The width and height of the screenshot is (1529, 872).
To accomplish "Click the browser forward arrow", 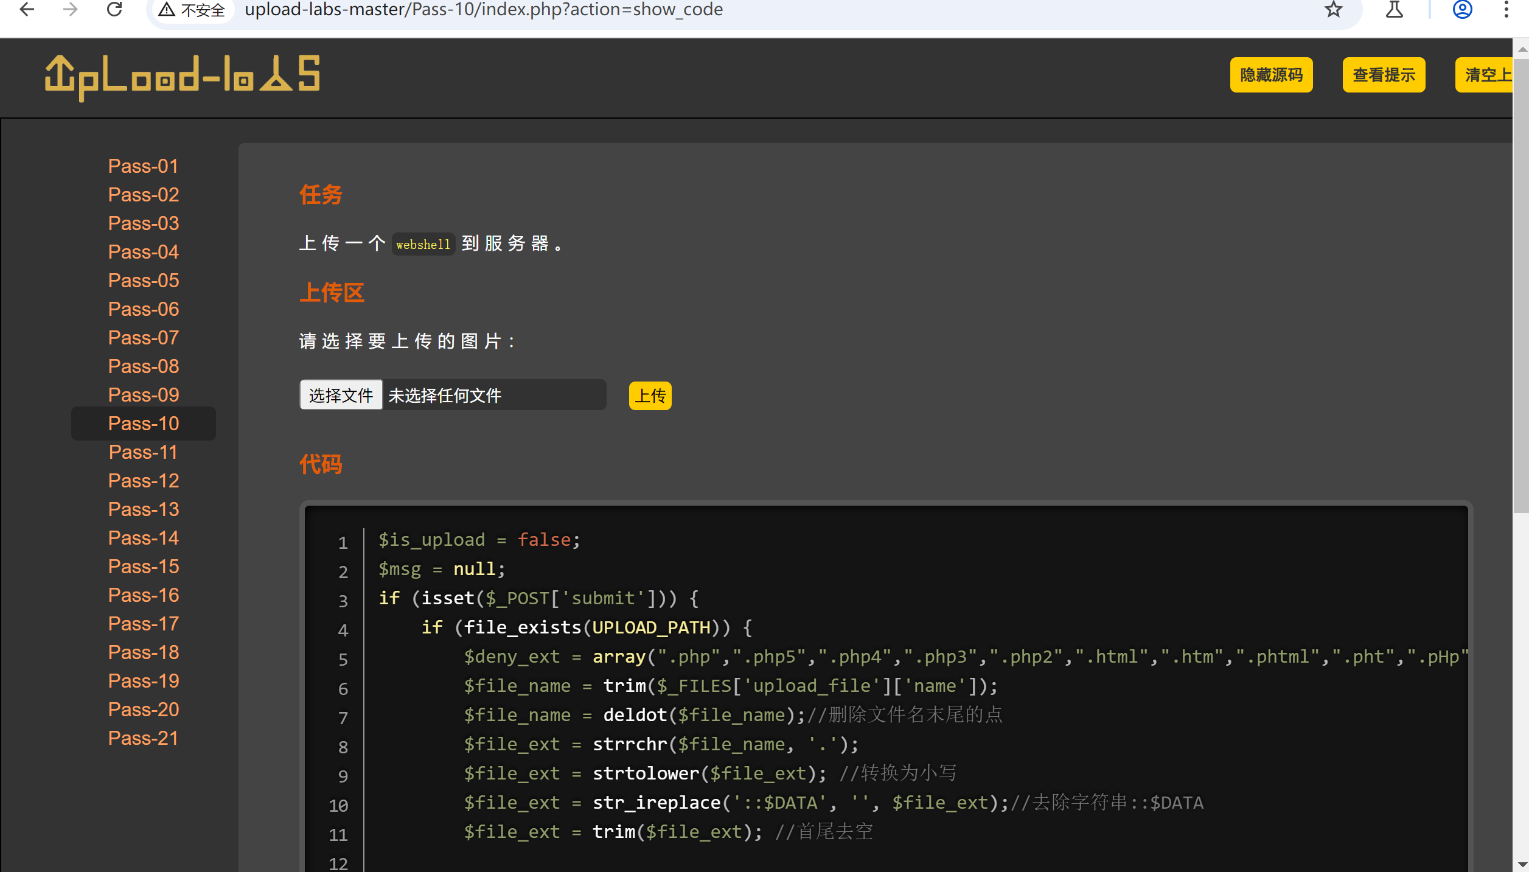I will (x=71, y=9).
